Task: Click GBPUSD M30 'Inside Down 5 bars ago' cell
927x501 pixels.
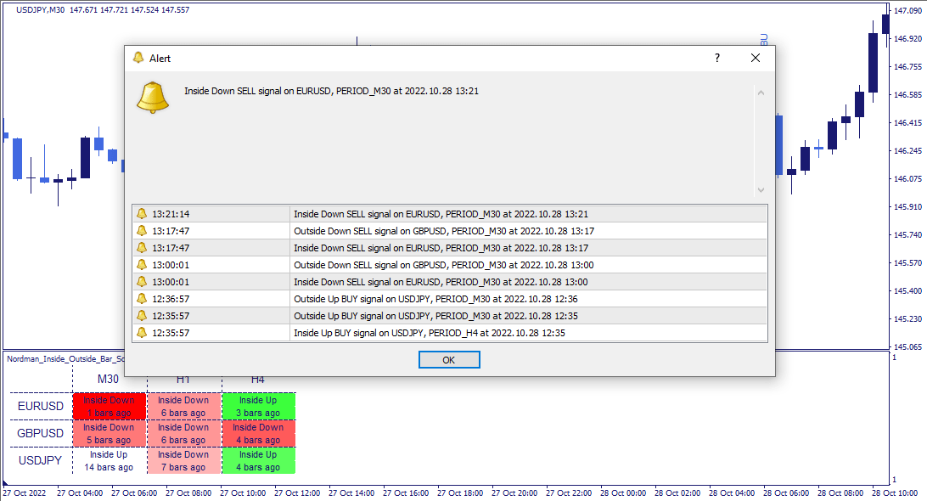Action: pos(109,434)
